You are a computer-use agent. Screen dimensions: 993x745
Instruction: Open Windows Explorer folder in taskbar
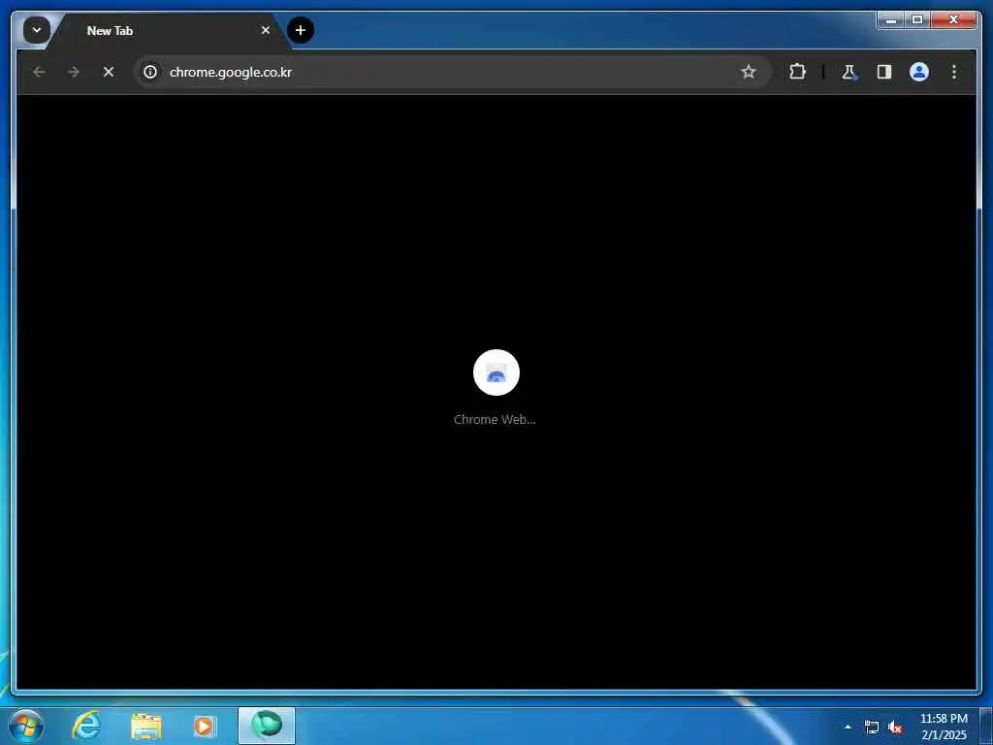[x=146, y=726]
